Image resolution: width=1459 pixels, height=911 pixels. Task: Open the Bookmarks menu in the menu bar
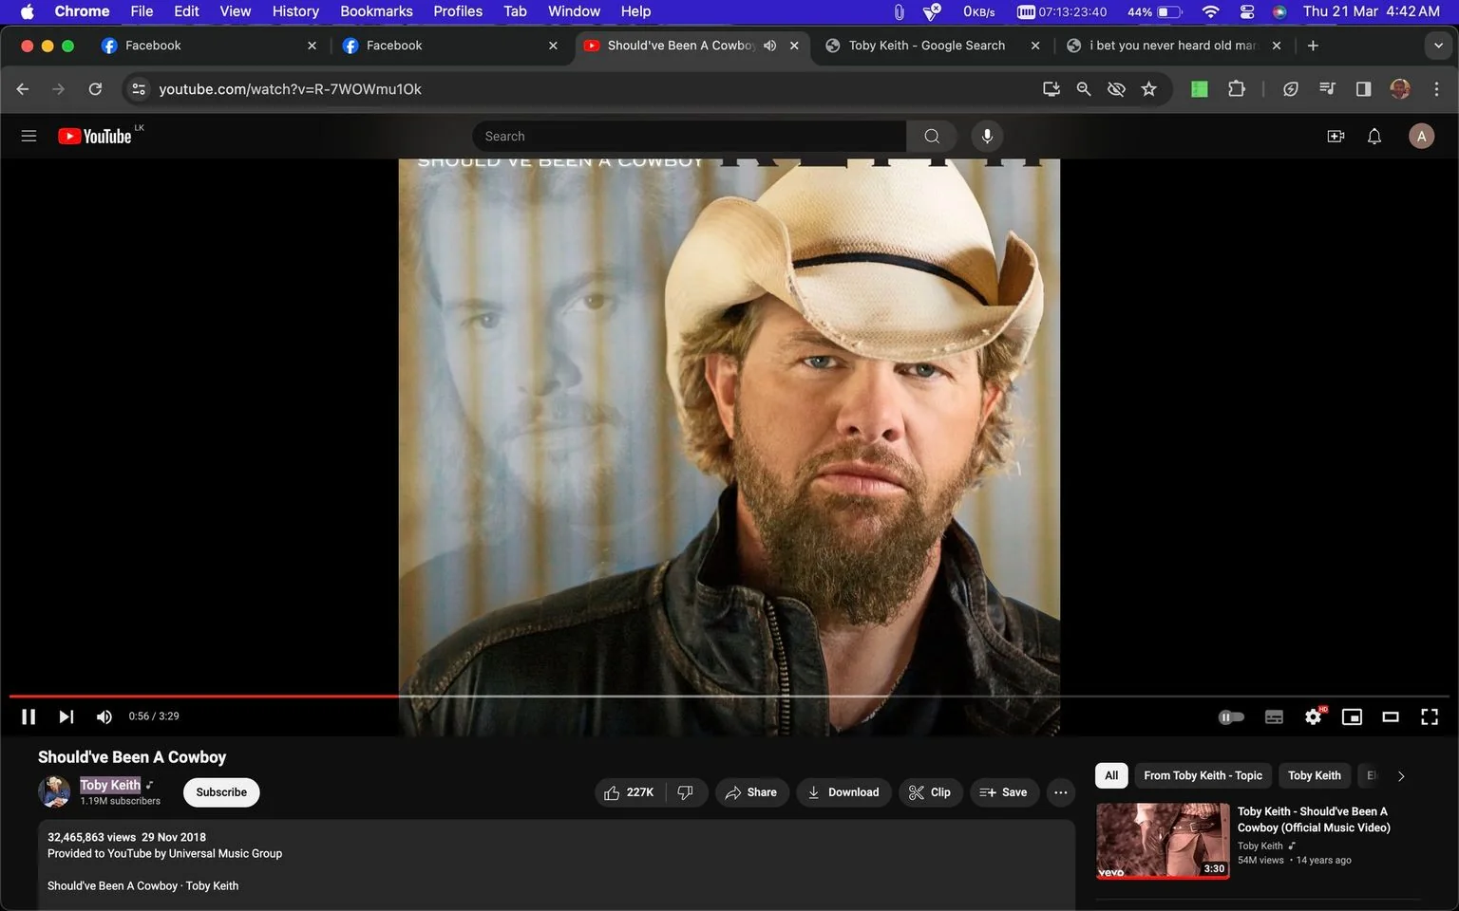[376, 11]
